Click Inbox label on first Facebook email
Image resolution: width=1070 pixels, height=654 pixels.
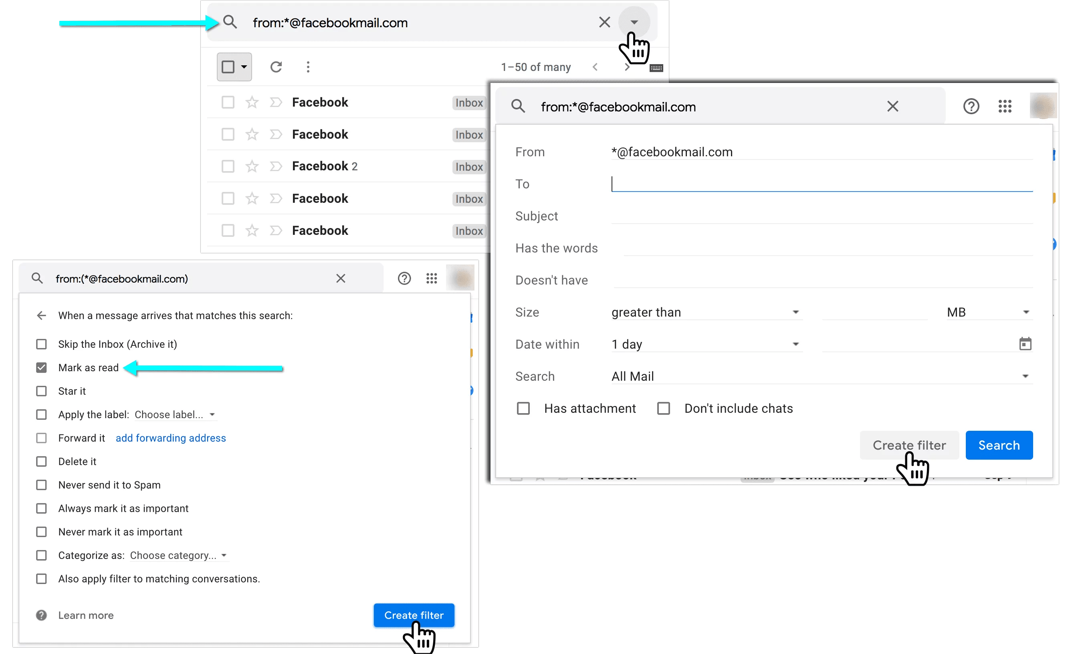(x=469, y=103)
